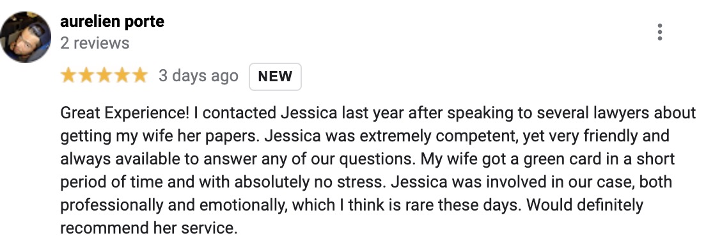Click the words "Would definitely"
The width and height of the screenshot is (706, 247).
585,205
